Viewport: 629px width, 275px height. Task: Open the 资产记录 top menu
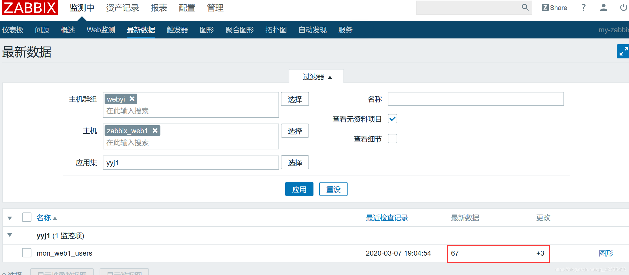pyautogui.click(x=122, y=8)
